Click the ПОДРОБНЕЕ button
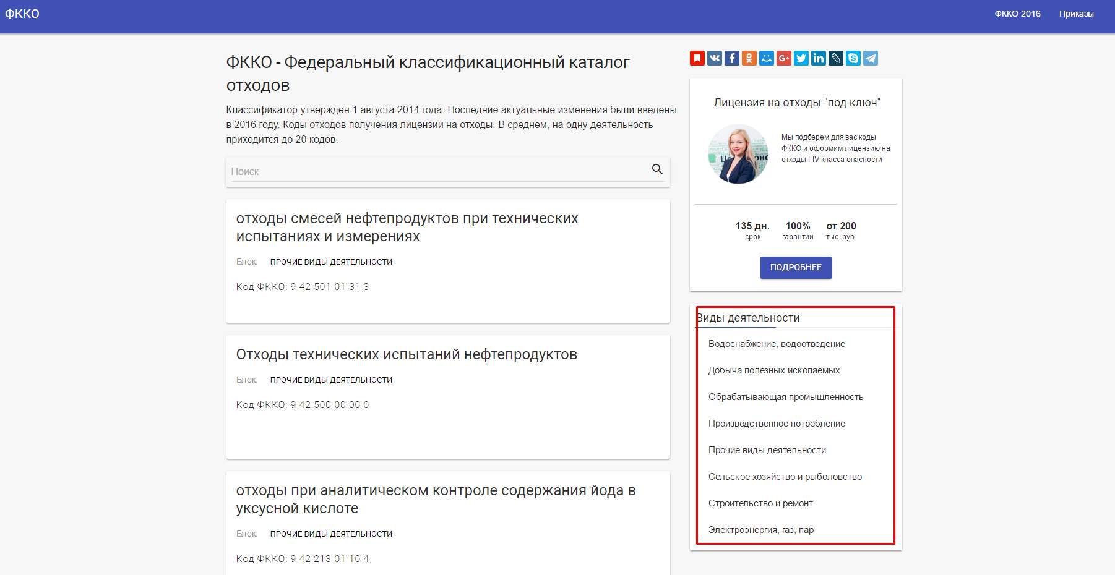The width and height of the screenshot is (1115, 575). [x=795, y=267]
